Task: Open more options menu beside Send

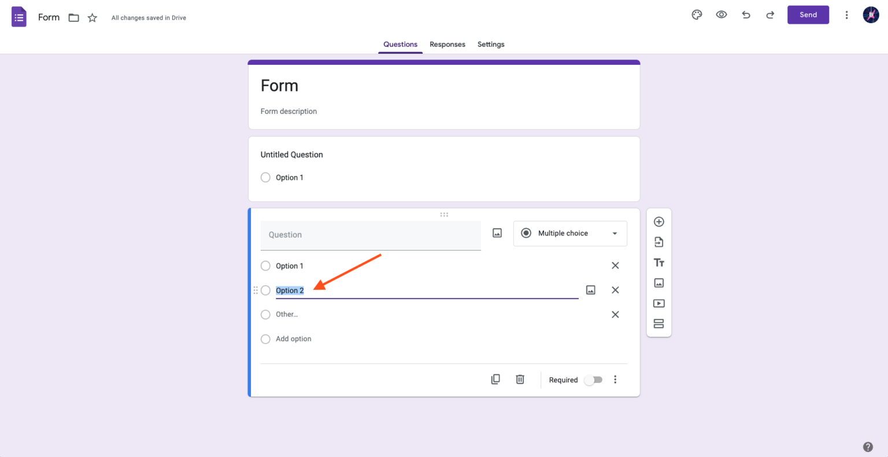Action: click(x=846, y=15)
